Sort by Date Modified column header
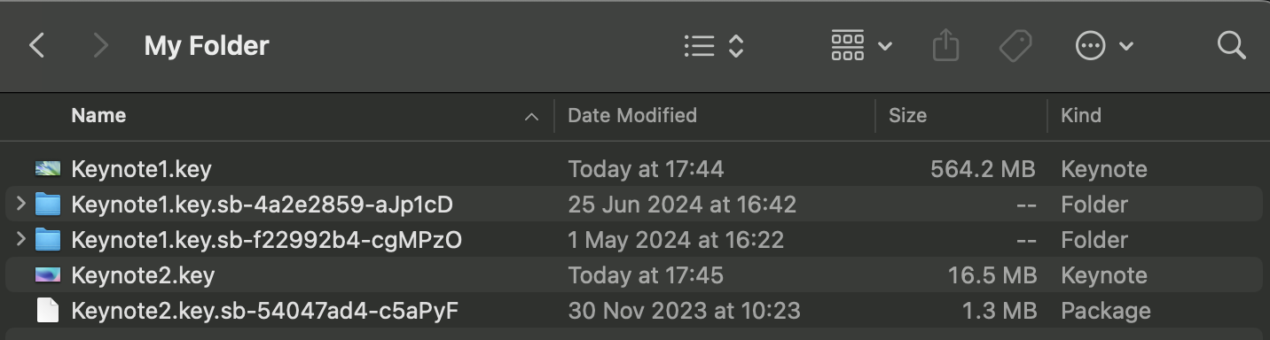This screenshot has width=1270, height=340. coord(632,116)
